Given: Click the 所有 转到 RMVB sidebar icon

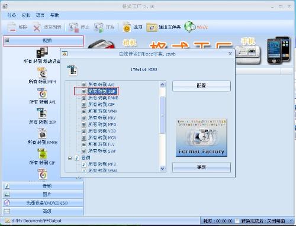Looking at the screenshot, I should pos(42,134).
